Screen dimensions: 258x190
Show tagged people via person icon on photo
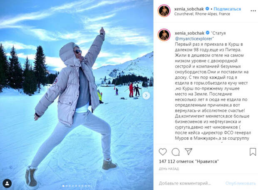click(x=7, y=183)
